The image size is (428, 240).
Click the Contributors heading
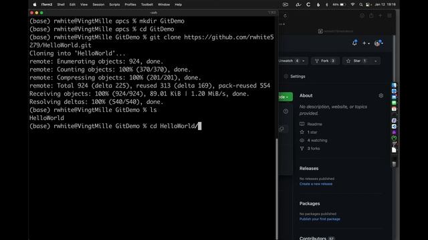(313, 238)
